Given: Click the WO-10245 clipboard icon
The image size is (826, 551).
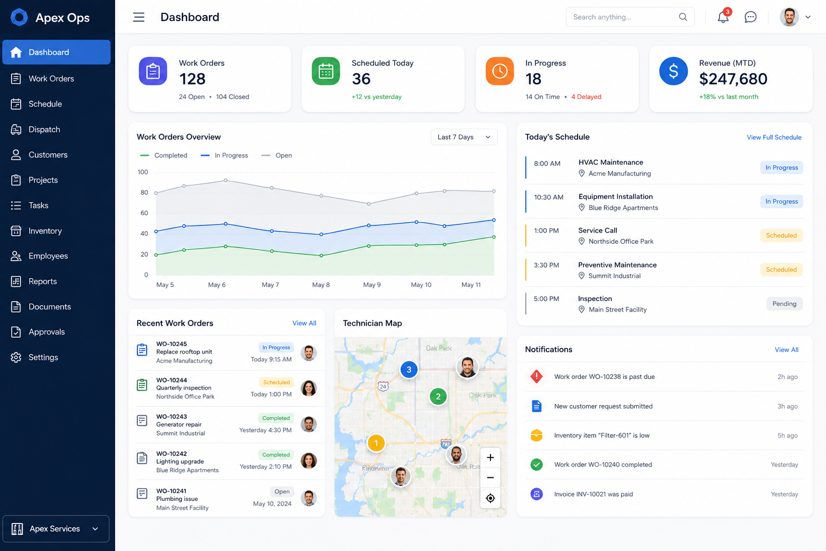Looking at the screenshot, I should pyautogui.click(x=142, y=350).
